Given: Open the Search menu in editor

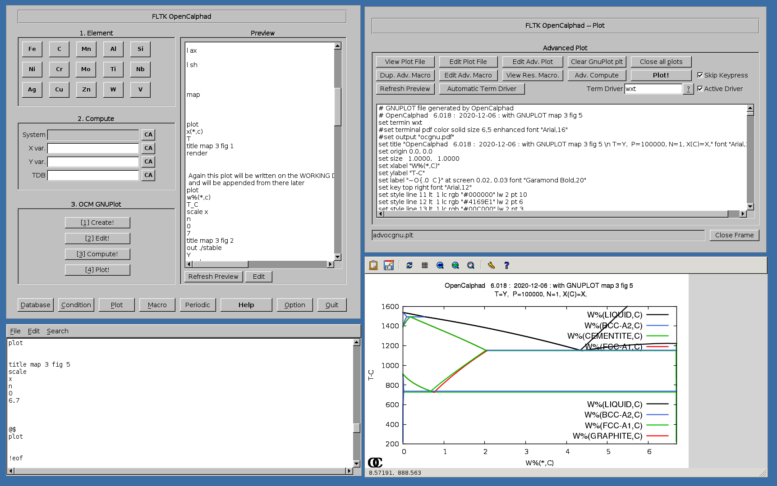Looking at the screenshot, I should click(x=58, y=331).
